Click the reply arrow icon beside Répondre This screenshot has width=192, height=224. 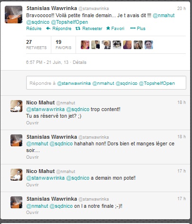coord(48,28)
